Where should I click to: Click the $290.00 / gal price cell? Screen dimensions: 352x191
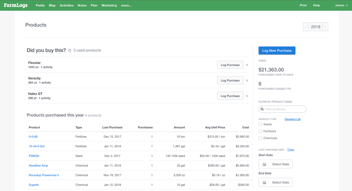tap(216, 166)
